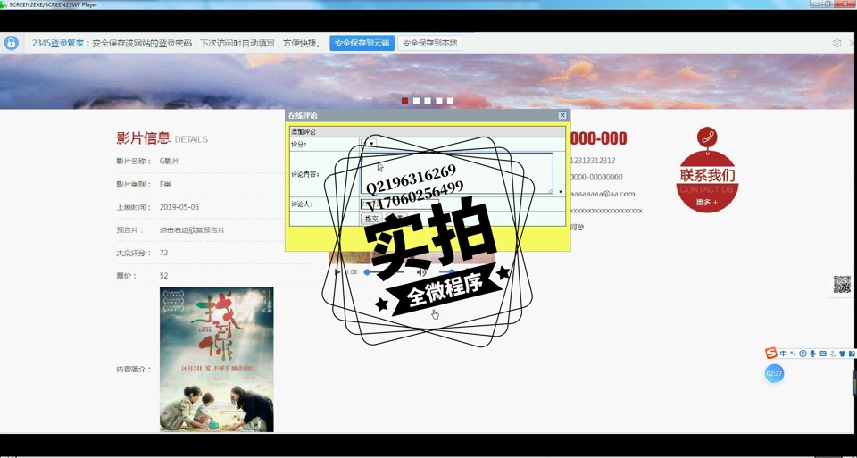Select the fifth carousel dot
The image size is (857, 458).
[x=450, y=101]
